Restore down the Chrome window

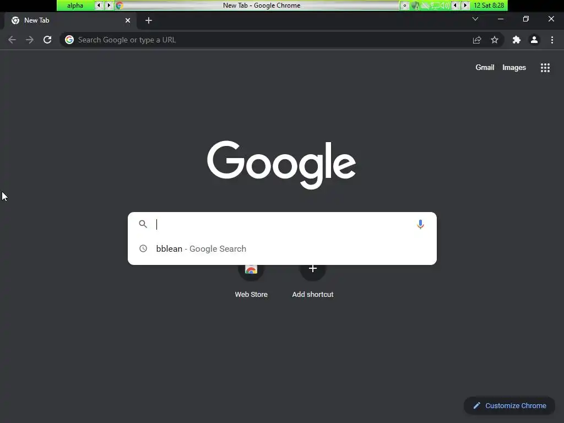click(526, 19)
